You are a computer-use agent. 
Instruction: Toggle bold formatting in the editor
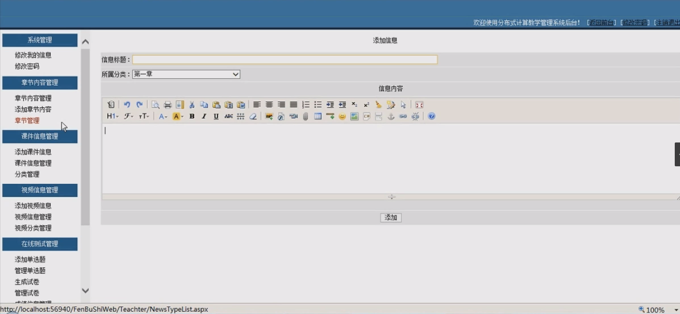192,116
